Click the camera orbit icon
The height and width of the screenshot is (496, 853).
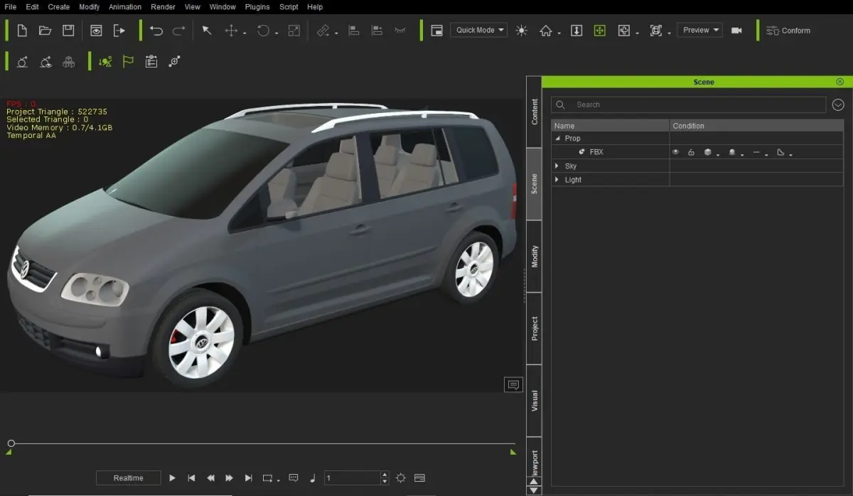tap(624, 31)
